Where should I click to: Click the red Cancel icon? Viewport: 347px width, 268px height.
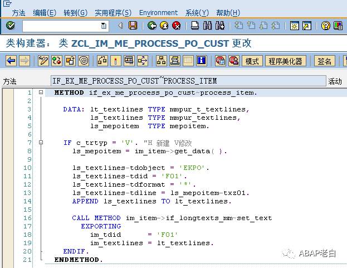pos(177,26)
